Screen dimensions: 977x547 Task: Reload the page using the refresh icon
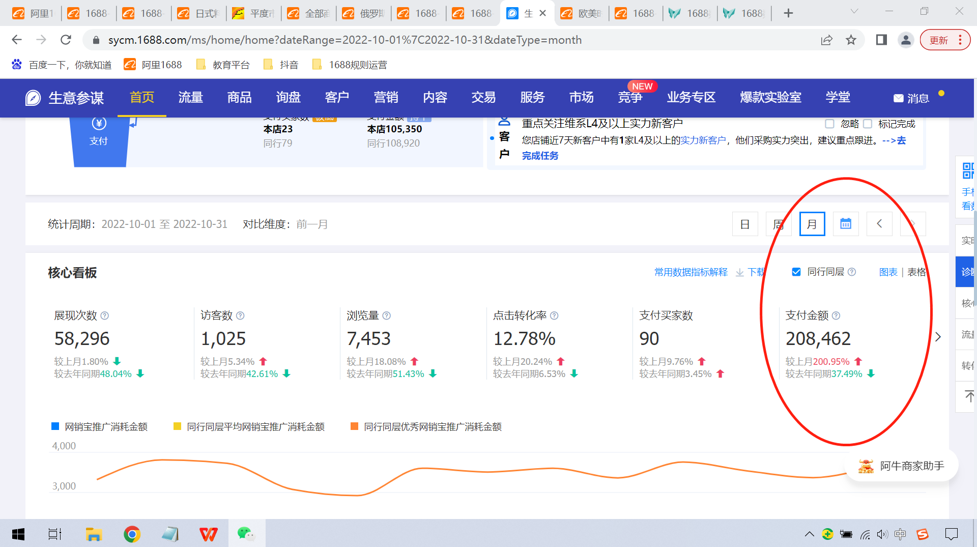click(66, 40)
